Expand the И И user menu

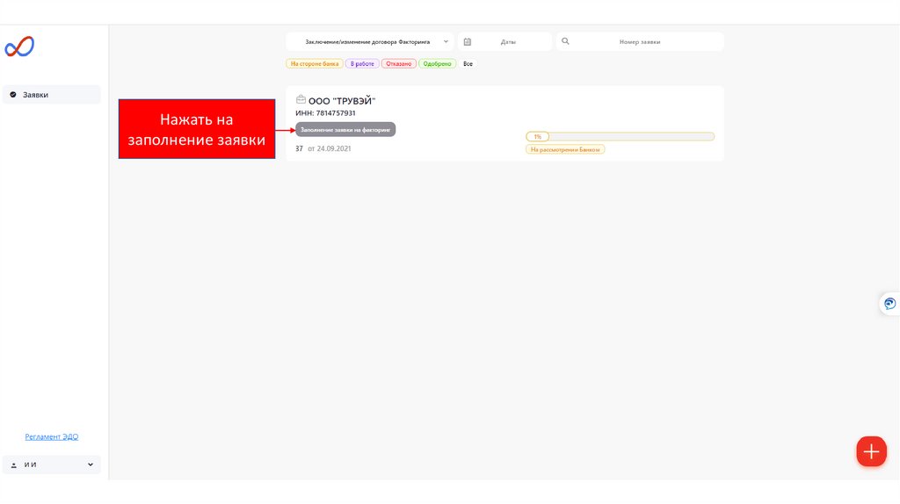click(x=52, y=464)
